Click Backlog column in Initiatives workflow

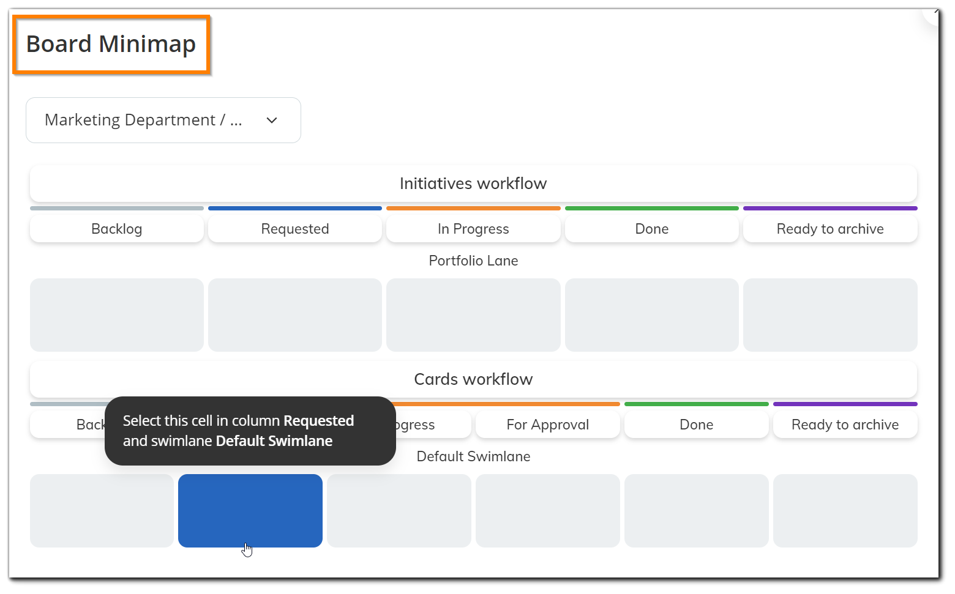click(116, 229)
